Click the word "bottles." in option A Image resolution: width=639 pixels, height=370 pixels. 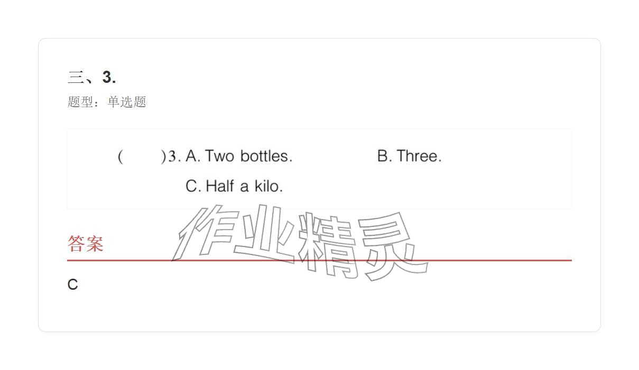pyautogui.click(x=266, y=156)
